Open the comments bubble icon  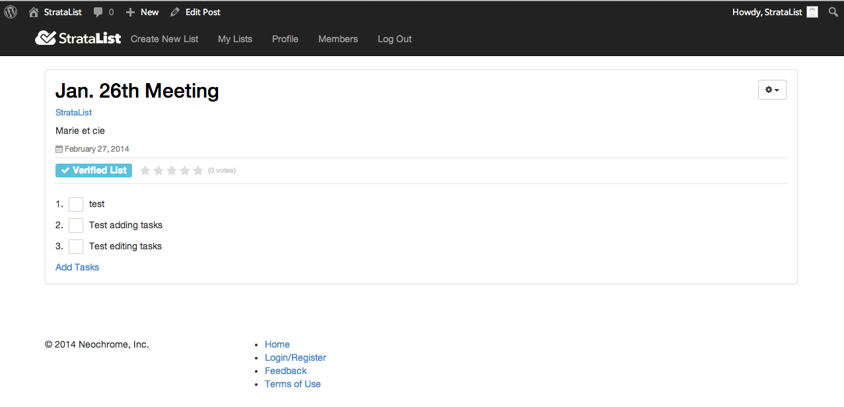click(98, 12)
